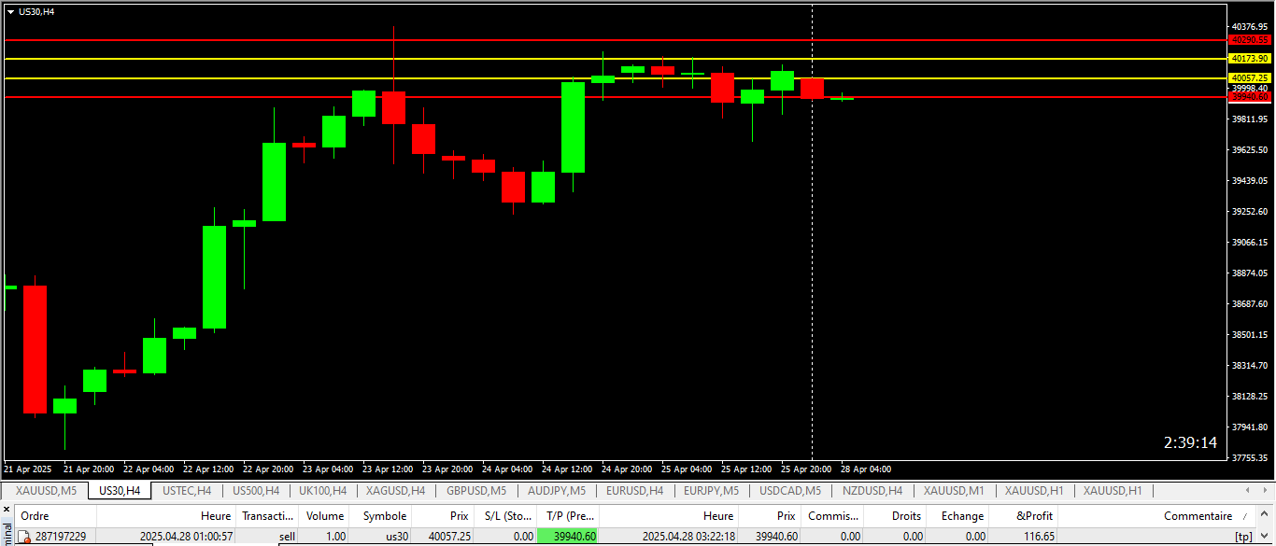Viewport: 1276px width, 546px height.
Task: Select the green T/P cell 39940.60
Action: point(568,537)
